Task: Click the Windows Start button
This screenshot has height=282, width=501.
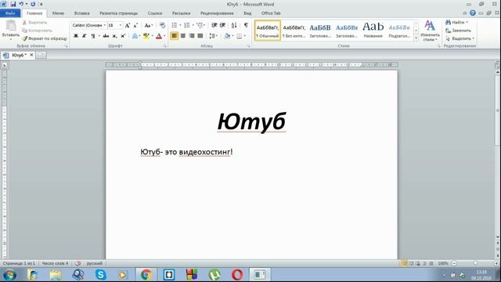Action: [9, 275]
